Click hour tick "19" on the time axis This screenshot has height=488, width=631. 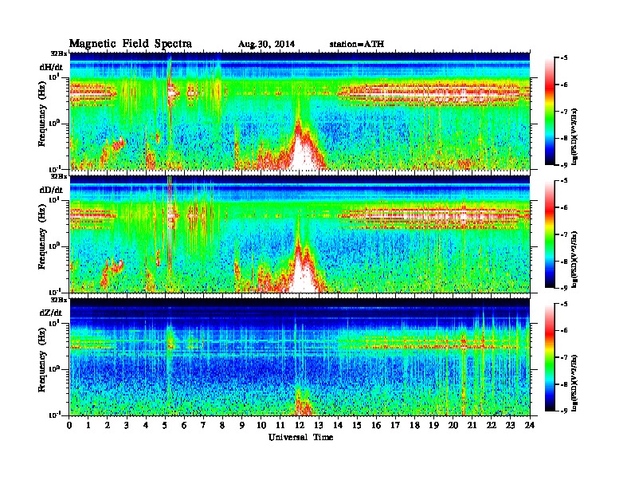coord(433,425)
